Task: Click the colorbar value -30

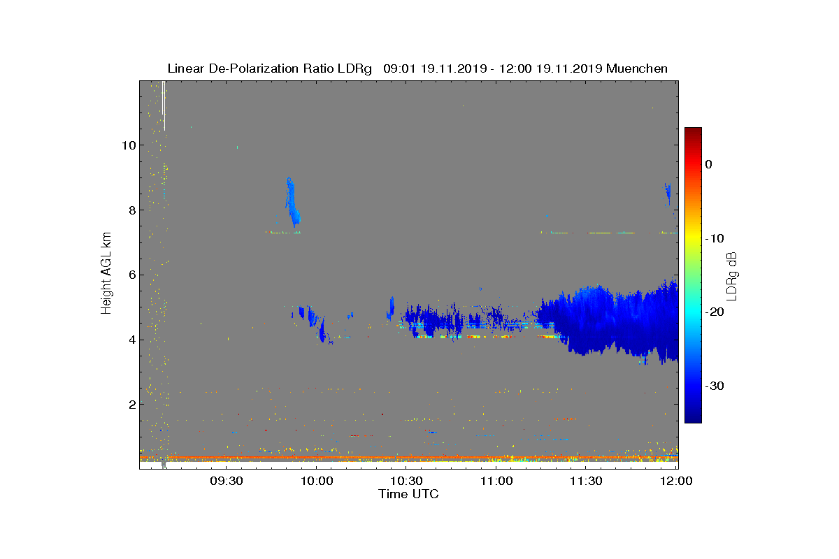Action: point(715,386)
